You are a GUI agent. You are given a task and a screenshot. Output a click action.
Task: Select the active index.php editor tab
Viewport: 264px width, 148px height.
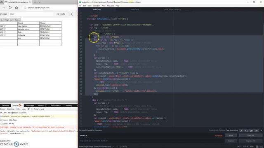pos(97,9)
